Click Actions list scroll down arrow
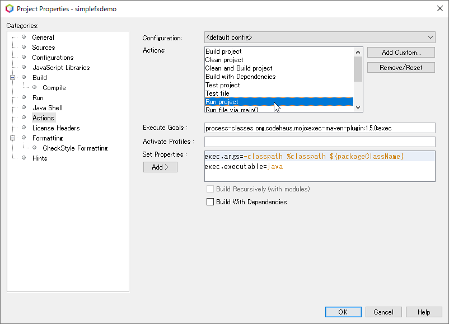 click(x=358, y=107)
